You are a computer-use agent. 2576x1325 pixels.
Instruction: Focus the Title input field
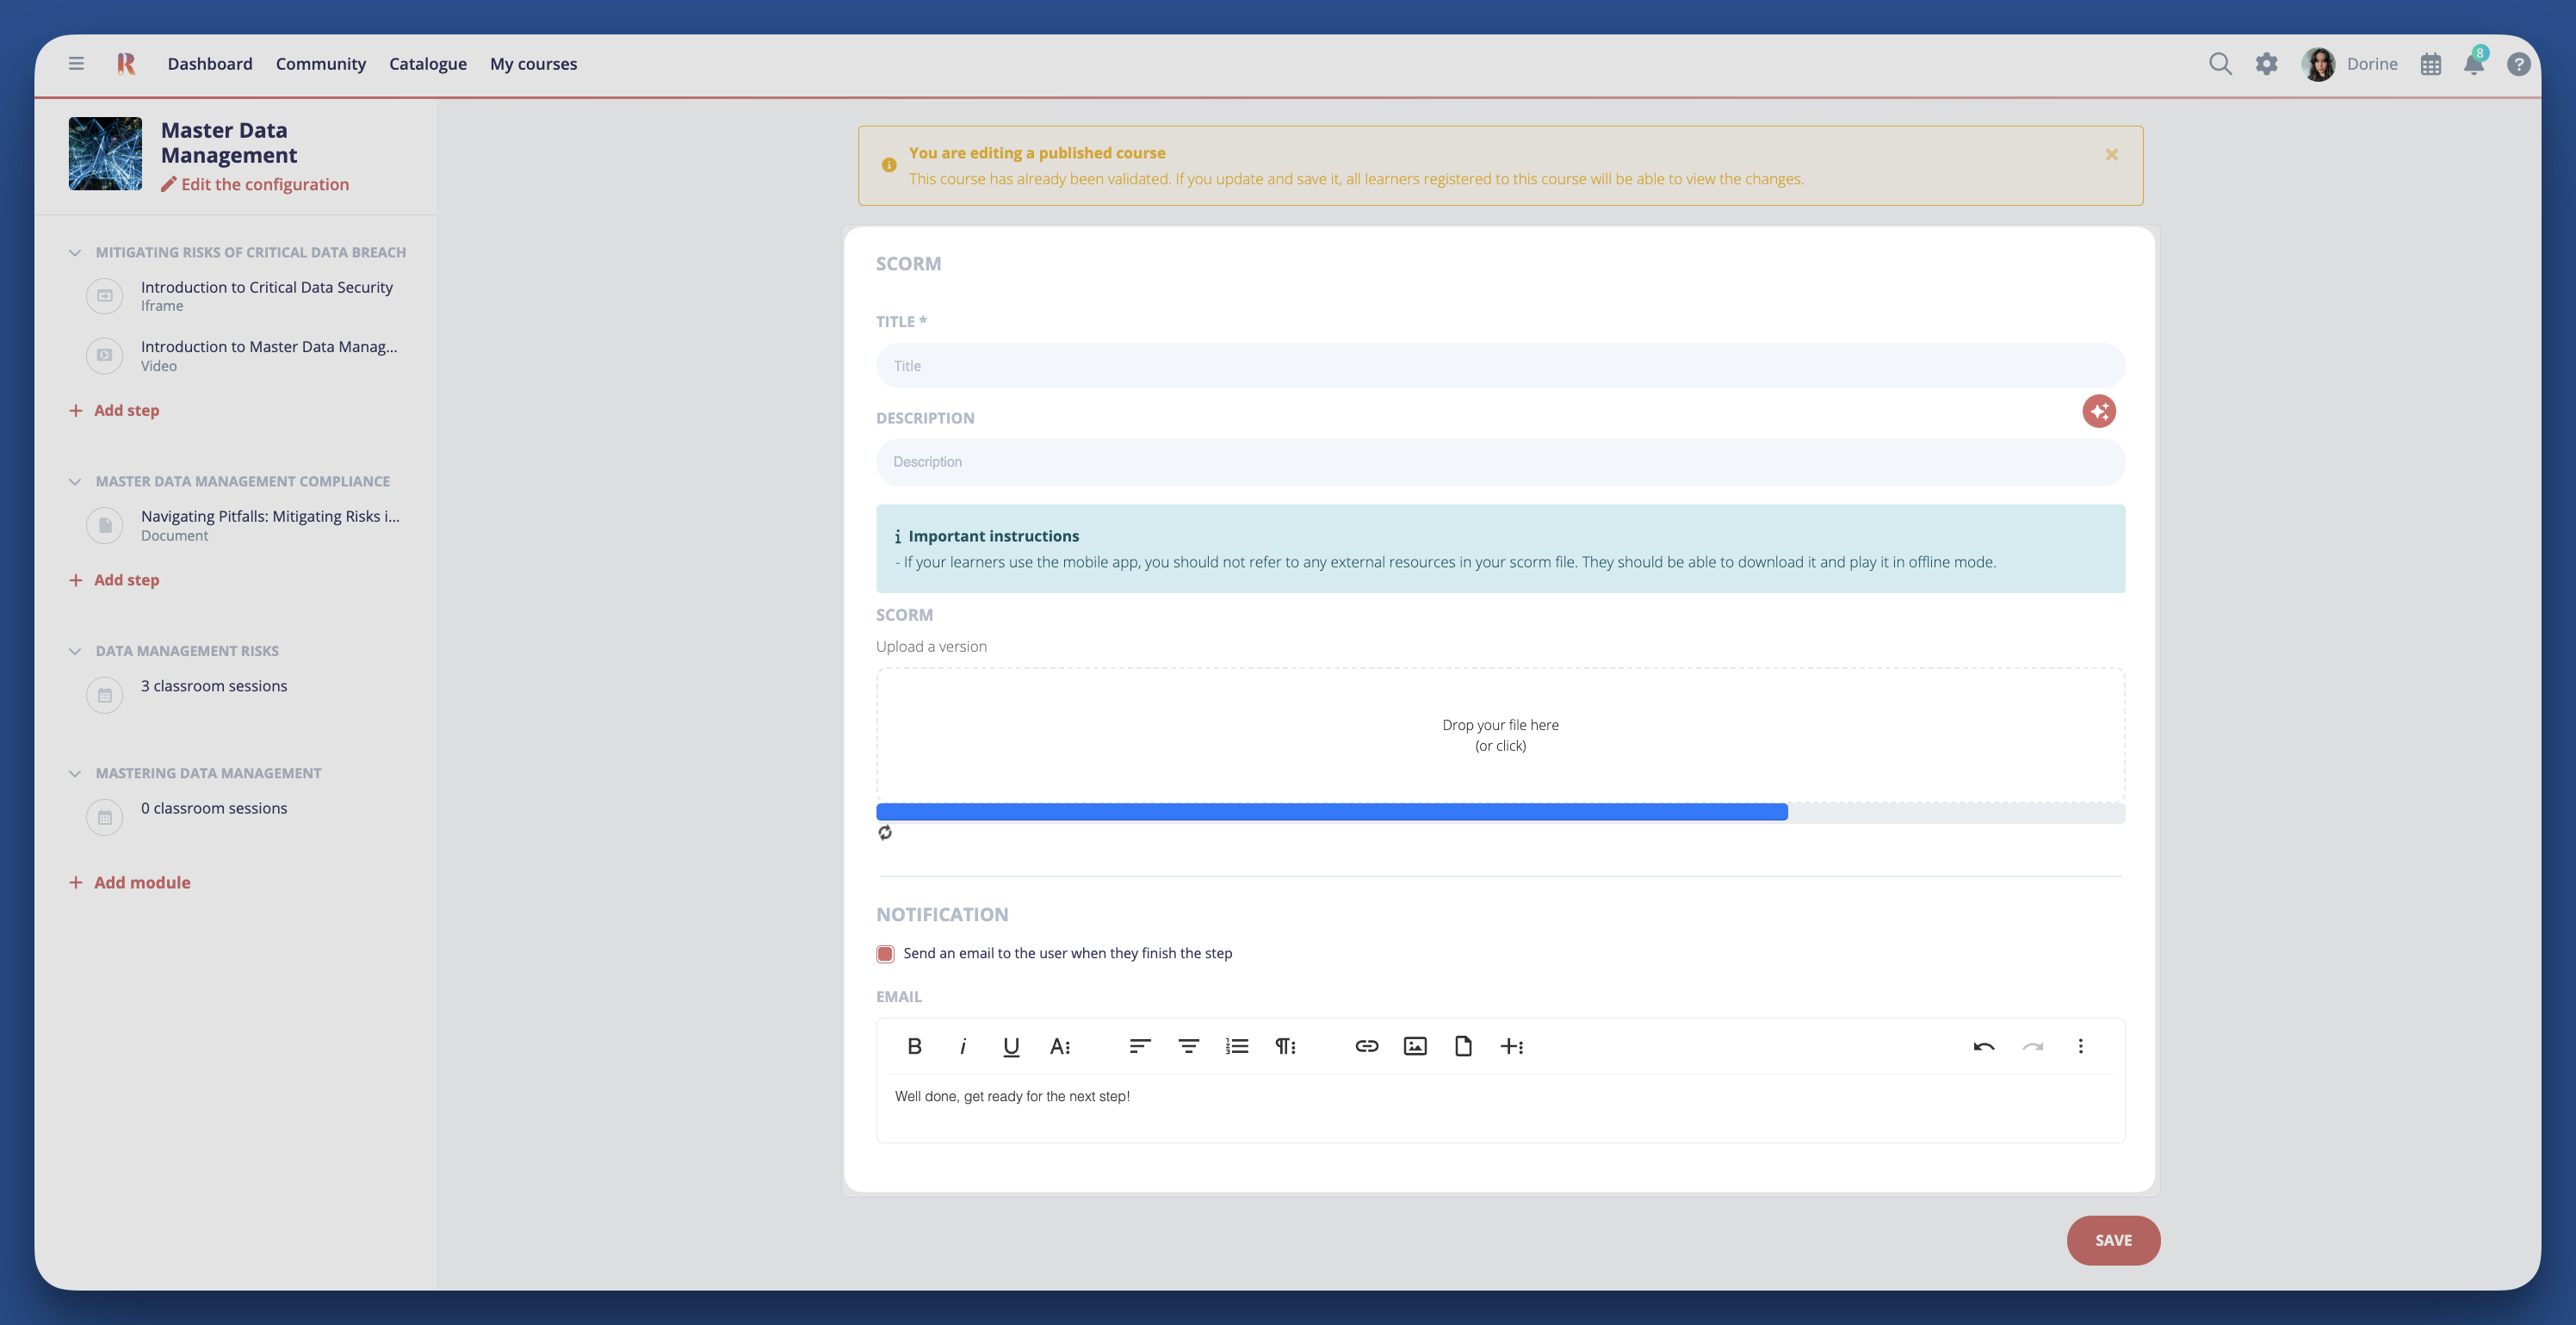(1500, 366)
